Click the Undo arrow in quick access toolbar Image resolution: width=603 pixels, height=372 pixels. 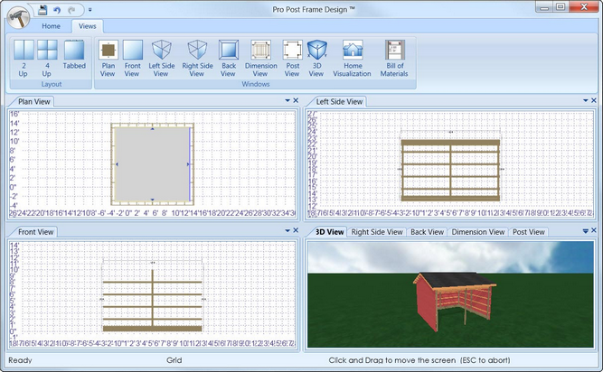57,10
